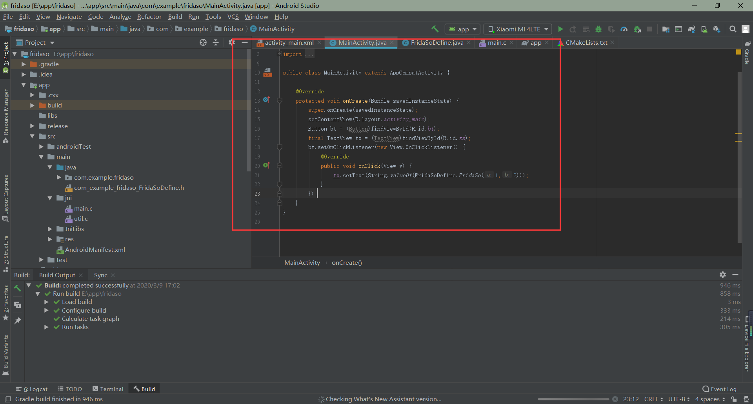Toggle the tool window quick-access button in status bar

[7, 399]
